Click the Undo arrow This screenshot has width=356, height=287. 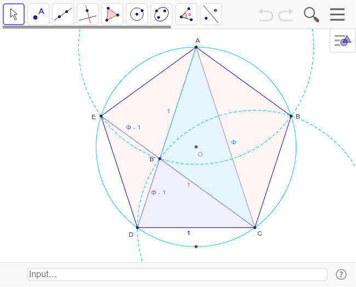[x=266, y=15]
